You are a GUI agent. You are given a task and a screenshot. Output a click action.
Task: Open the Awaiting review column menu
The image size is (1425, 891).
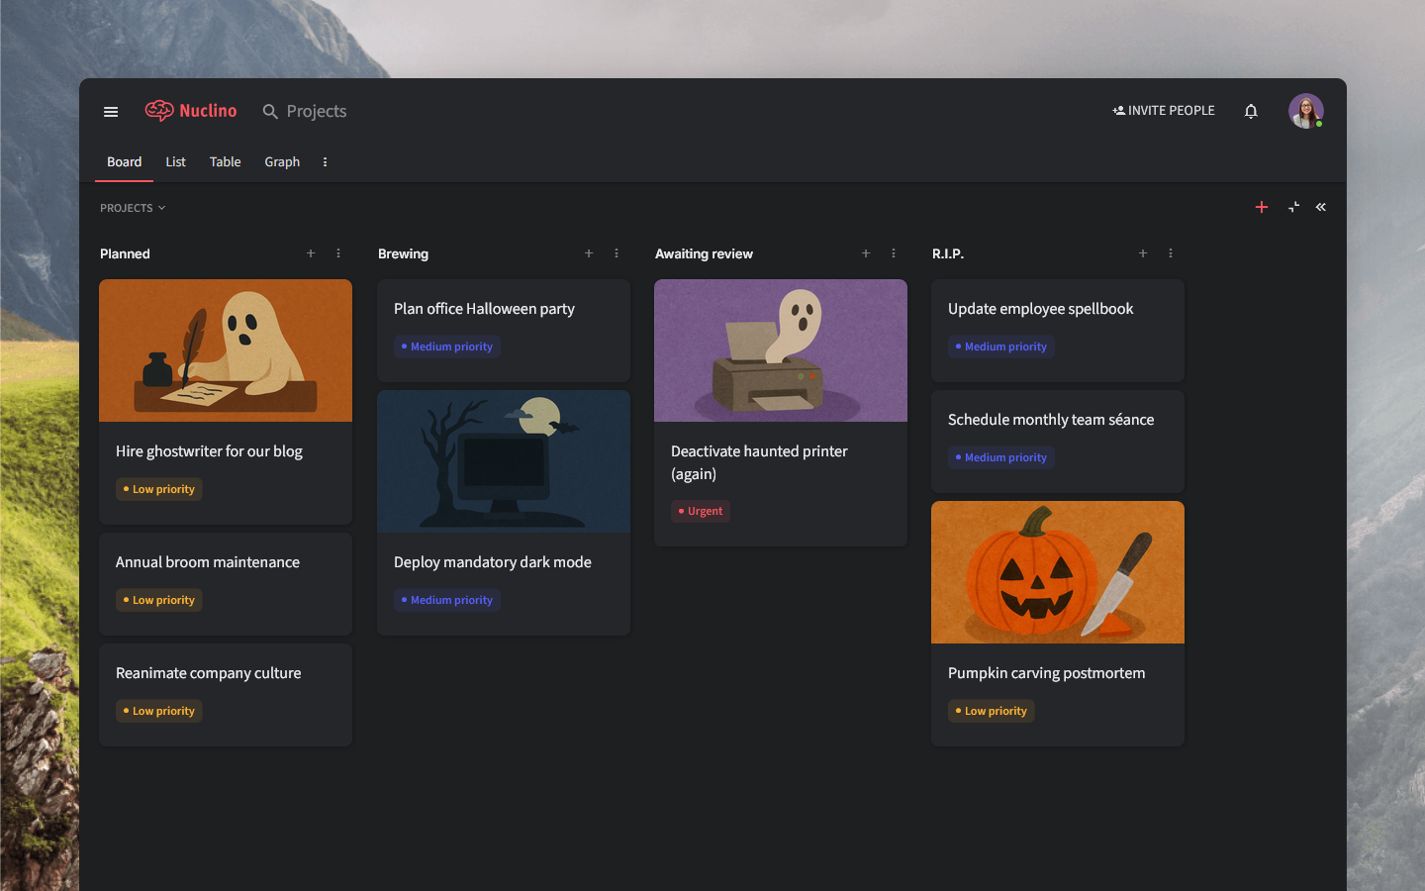[894, 253]
